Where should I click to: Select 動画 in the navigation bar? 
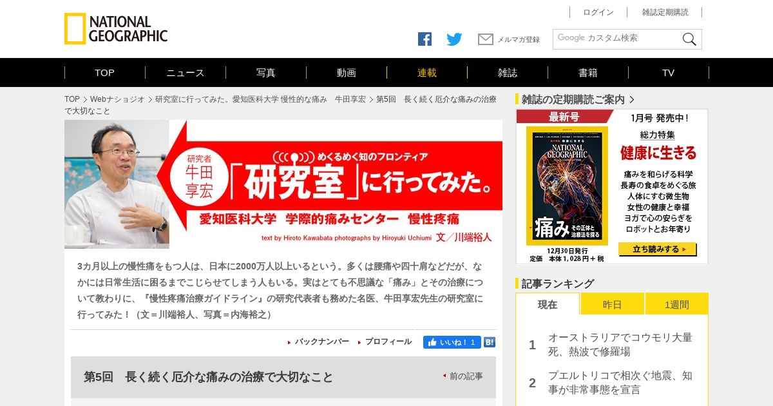pos(347,73)
